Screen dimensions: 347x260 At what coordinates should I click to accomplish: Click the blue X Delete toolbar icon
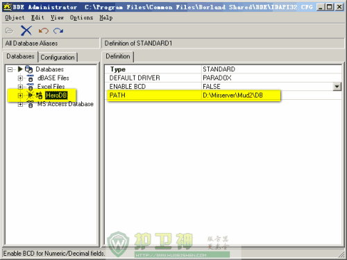[x=26, y=31]
